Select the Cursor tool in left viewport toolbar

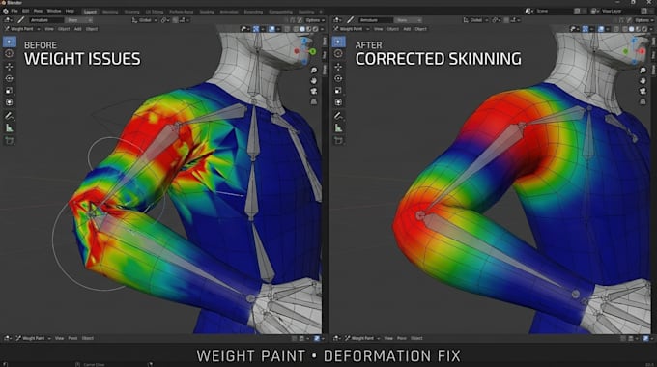pos(10,54)
